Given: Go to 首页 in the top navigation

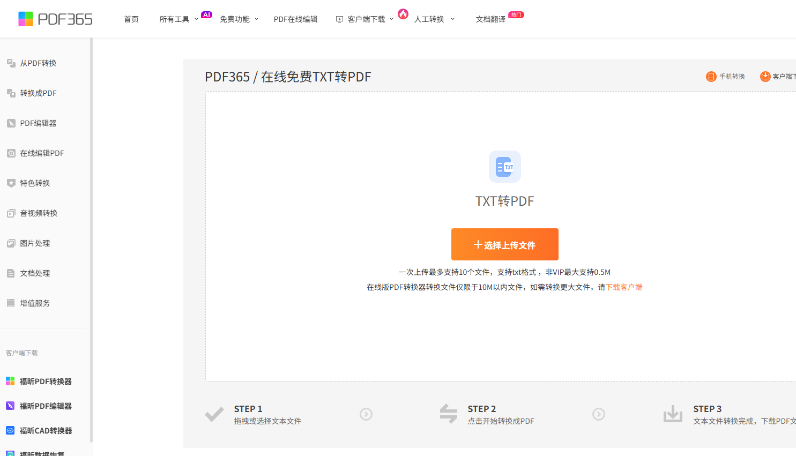Looking at the screenshot, I should pyautogui.click(x=131, y=19).
